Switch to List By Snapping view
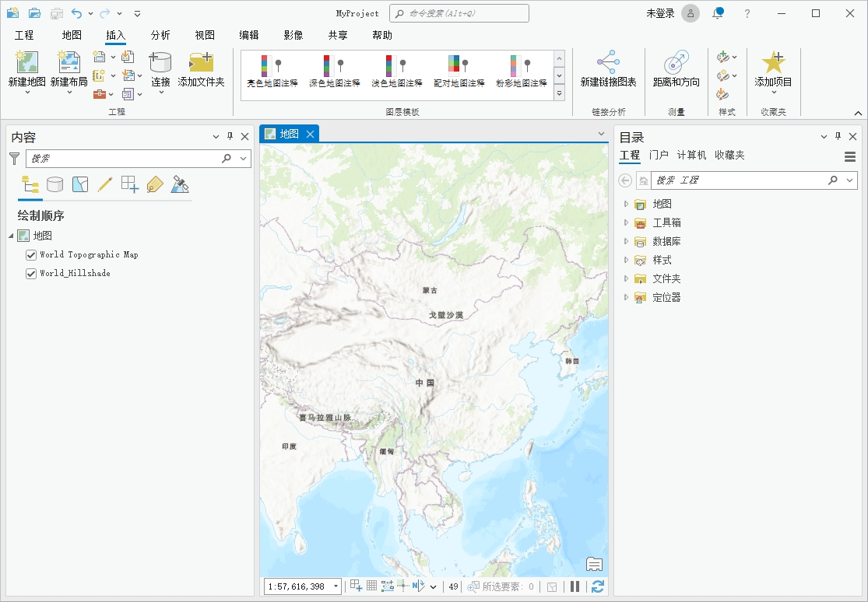This screenshot has height=602, width=868. (x=129, y=184)
